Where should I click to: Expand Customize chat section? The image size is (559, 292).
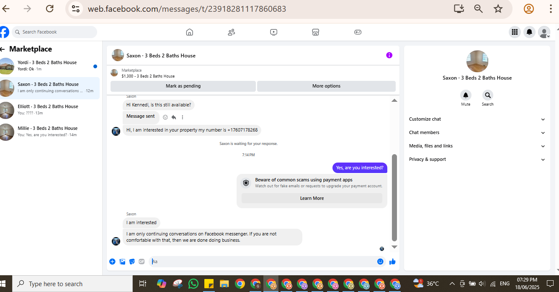click(x=477, y=119)
